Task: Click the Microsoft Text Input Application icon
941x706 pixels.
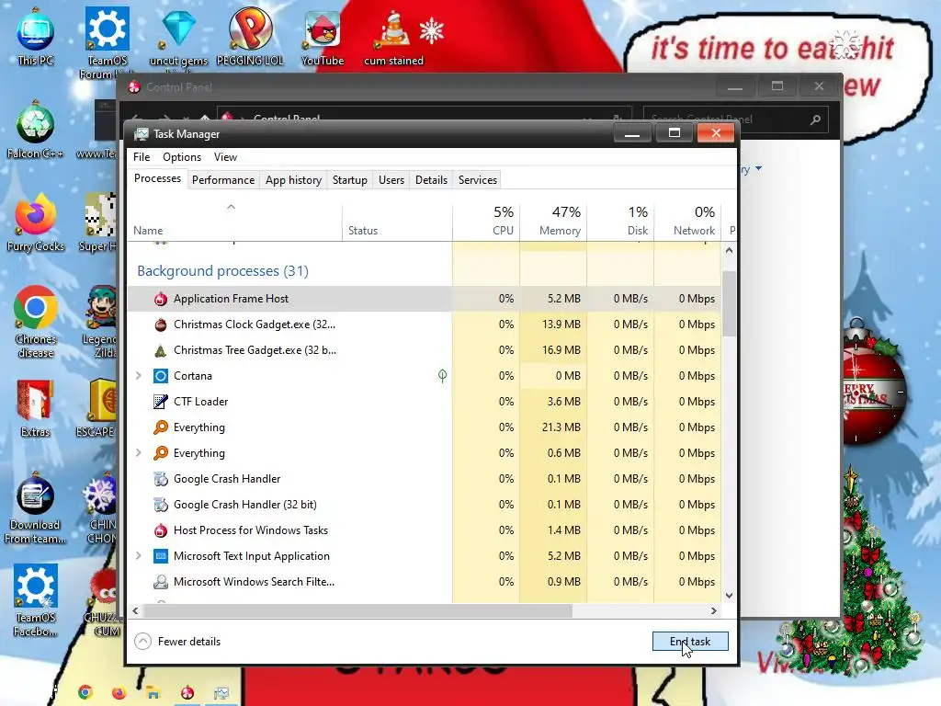Action: tap(160, 556)
